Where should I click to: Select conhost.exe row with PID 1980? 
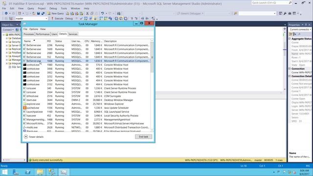pos(86,65)
